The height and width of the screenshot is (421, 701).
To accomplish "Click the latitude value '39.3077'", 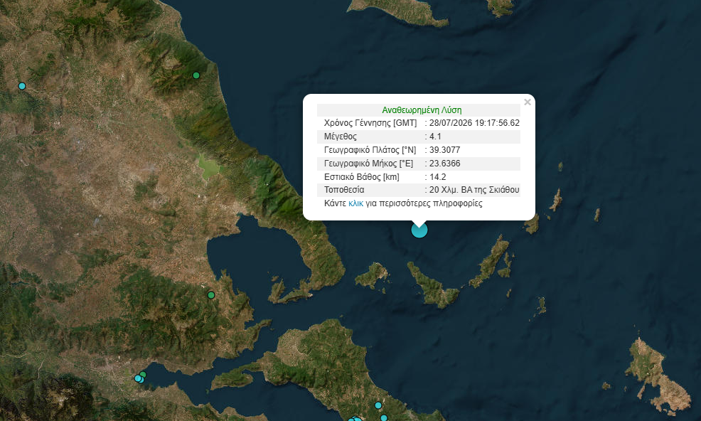I will point(444,150).
